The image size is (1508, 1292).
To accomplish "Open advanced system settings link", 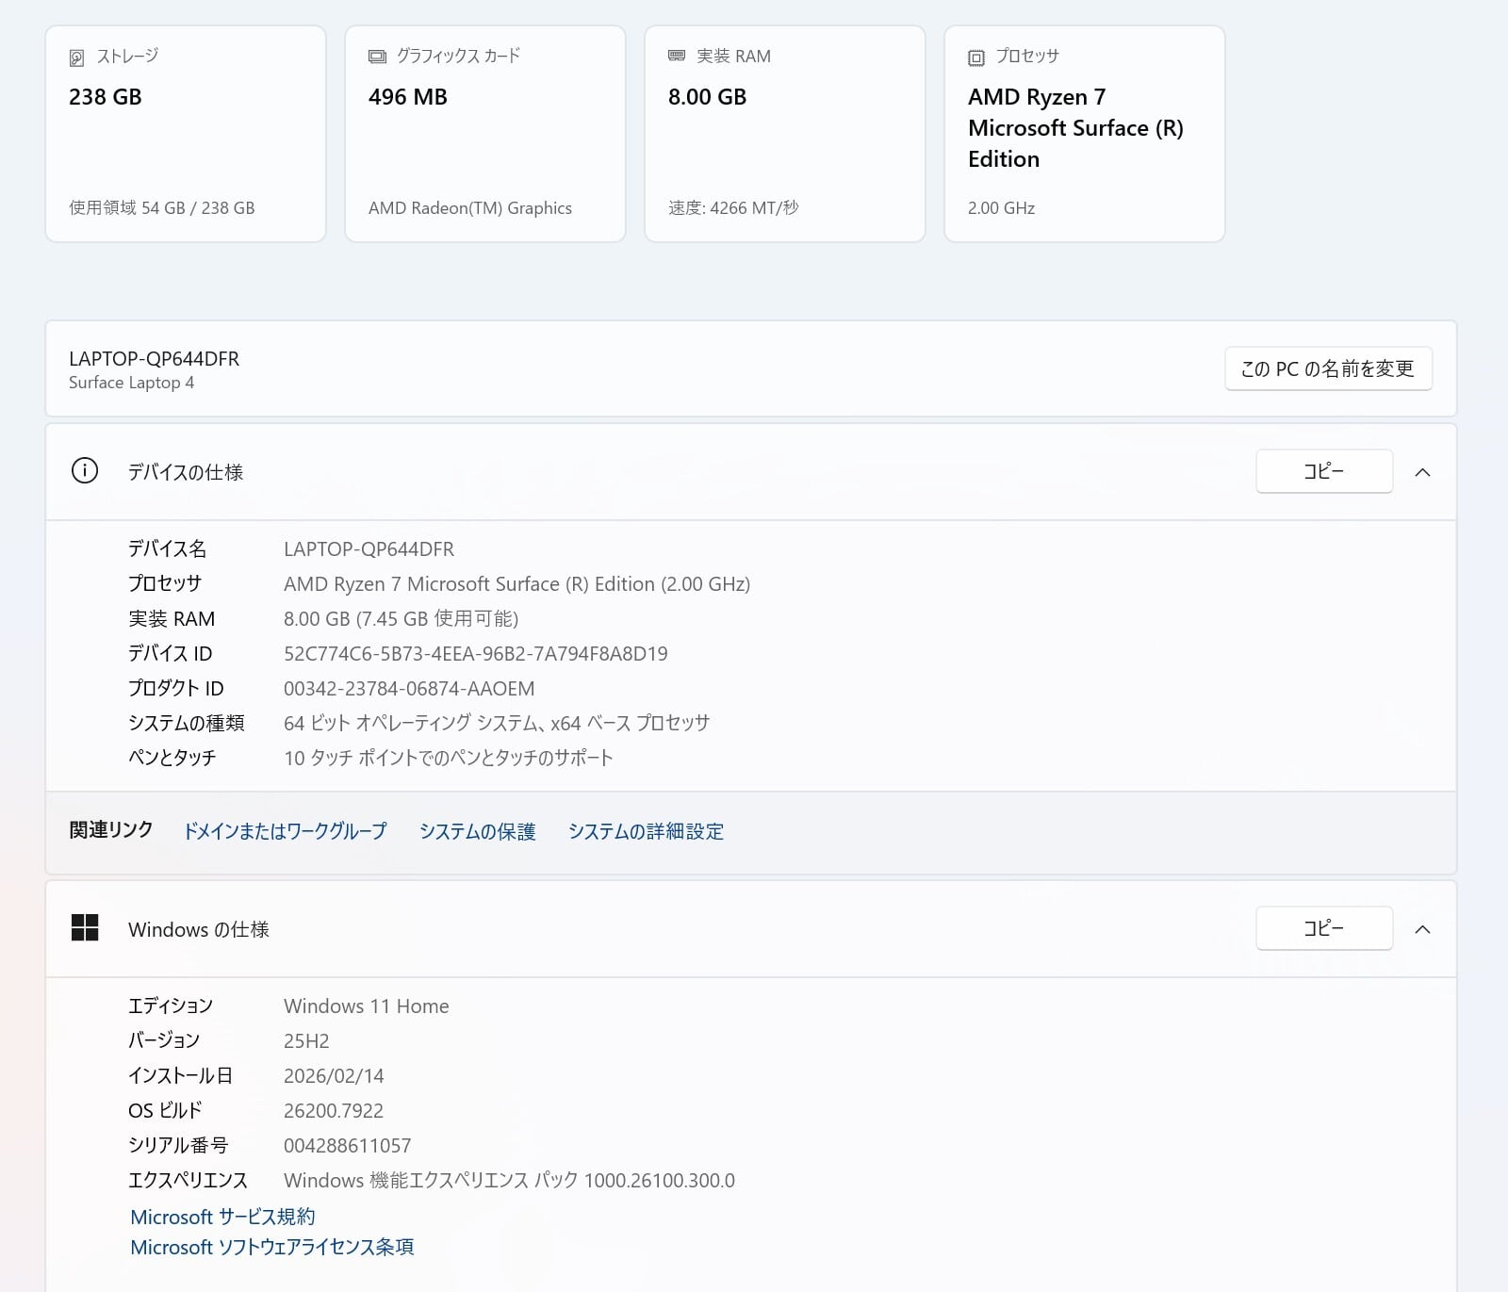I will [646, 831].
